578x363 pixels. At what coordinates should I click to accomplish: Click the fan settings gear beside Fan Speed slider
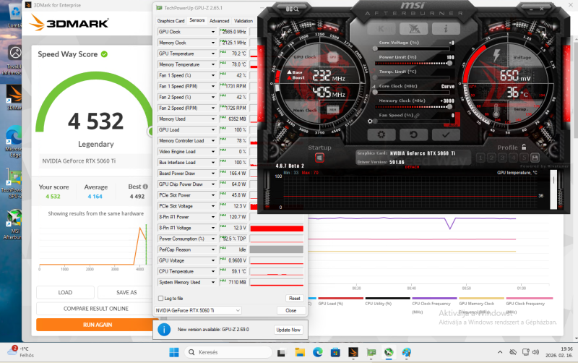(x=370, y=121)
